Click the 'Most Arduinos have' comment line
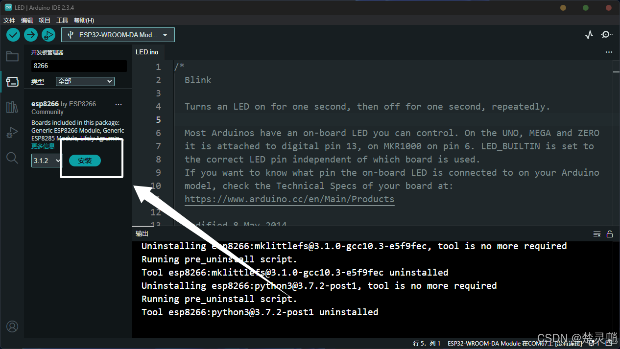Screen dimensions: 620x349 click(x=392, y=133)
